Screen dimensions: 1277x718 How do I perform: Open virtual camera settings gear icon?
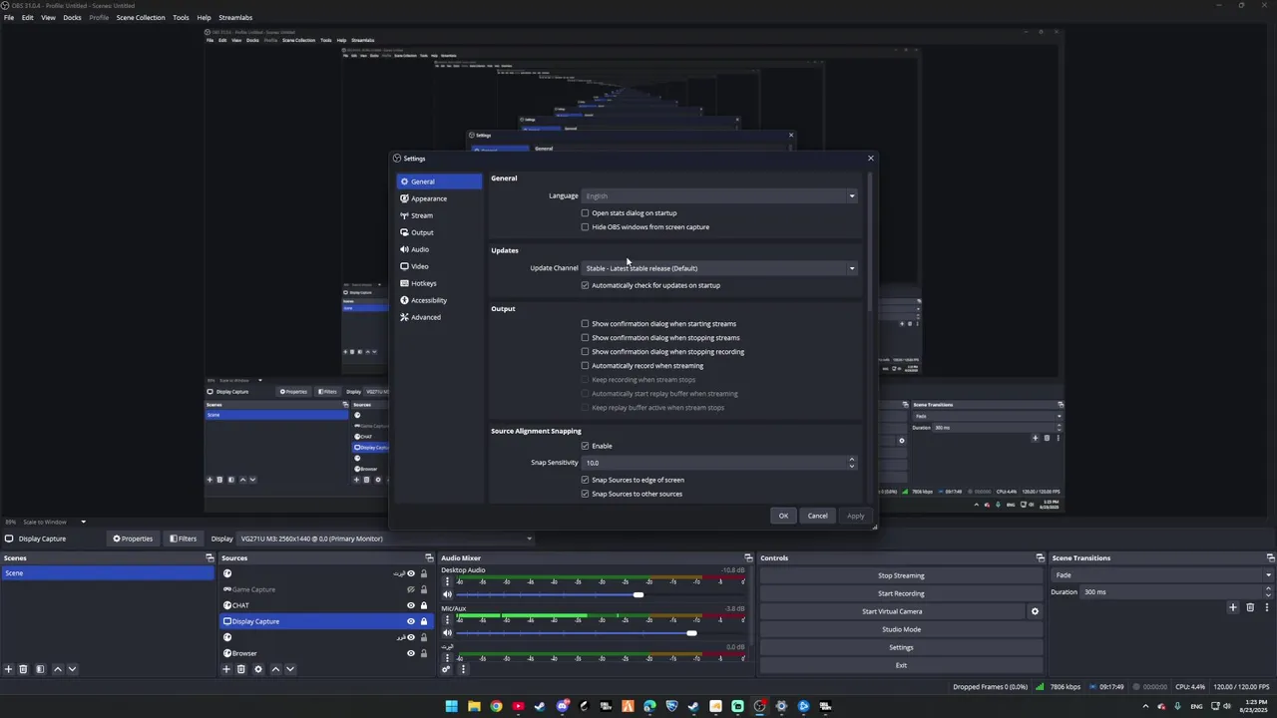coord(1035,611)
